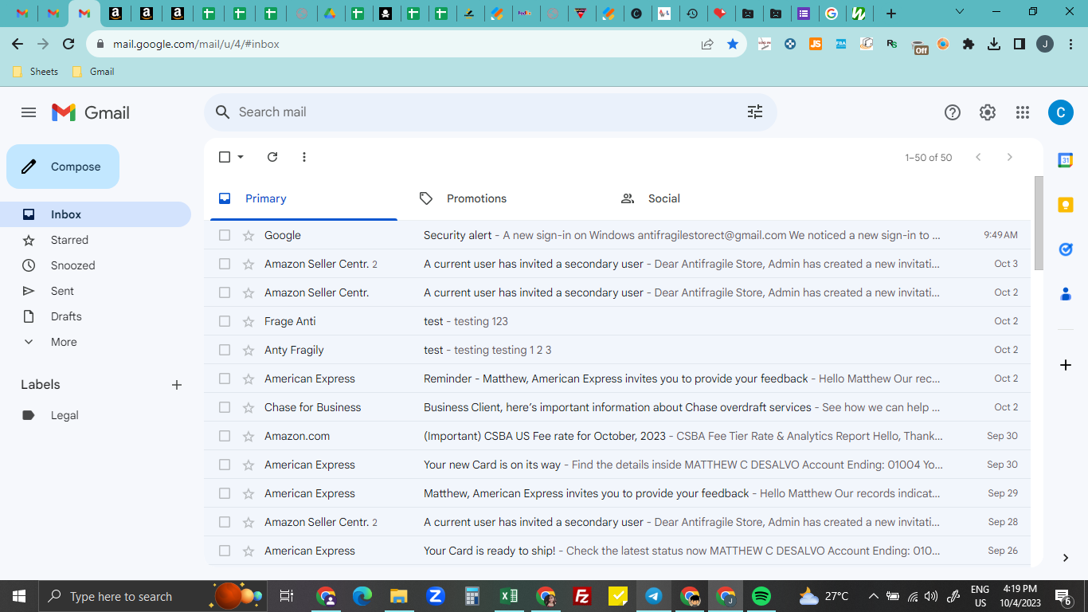Click the Gmail logo
The height and width of the screenshot is (612, 1088).
(x=91, y=112)
